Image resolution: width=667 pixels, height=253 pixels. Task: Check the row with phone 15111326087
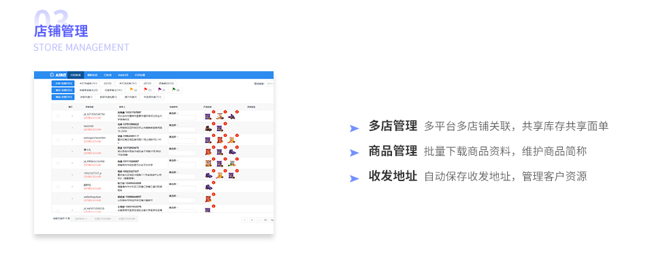(x=57, y=163)
